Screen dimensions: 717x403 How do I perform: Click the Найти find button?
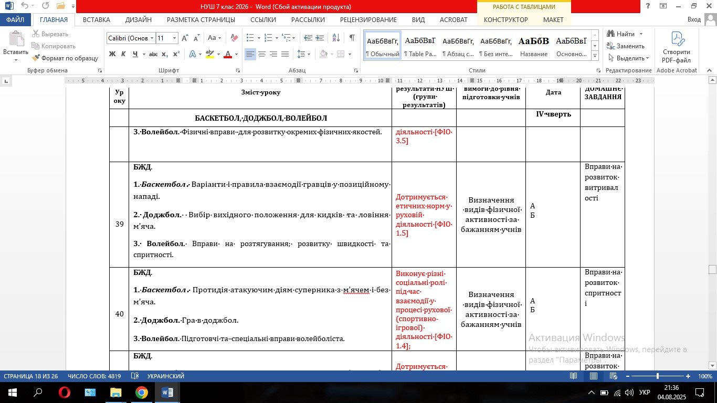(625, 34)
